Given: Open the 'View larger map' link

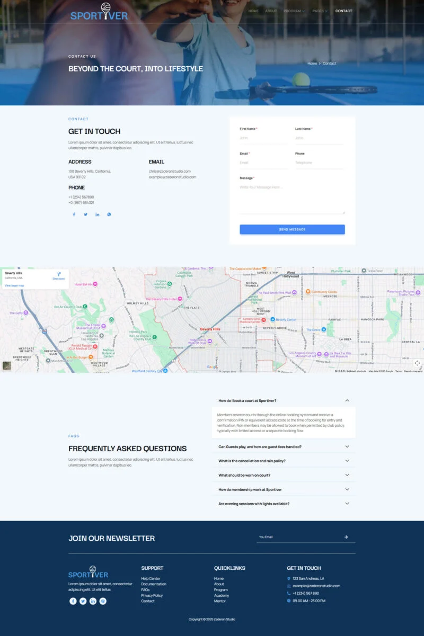Looking at the screenshot, I should [14, 285].
